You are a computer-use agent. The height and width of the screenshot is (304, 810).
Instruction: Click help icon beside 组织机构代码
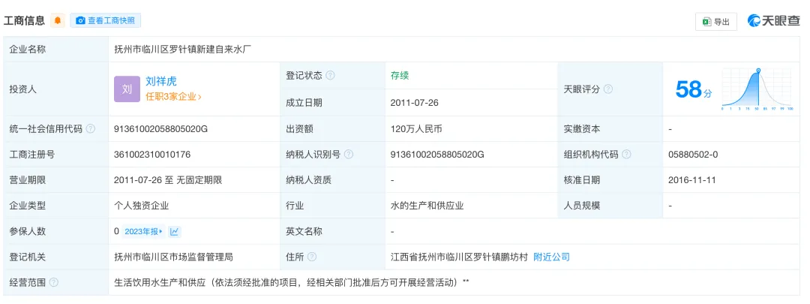tap(626, 155)
